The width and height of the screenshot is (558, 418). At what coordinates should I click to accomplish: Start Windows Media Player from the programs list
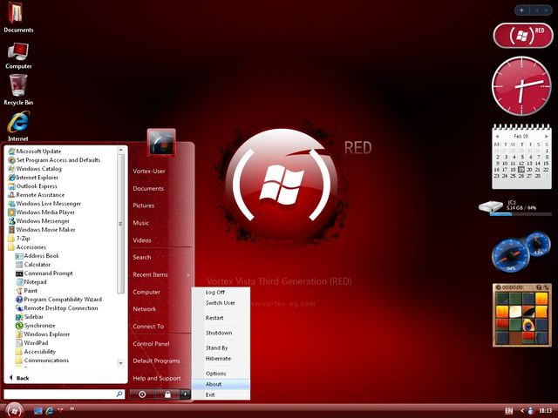tap(45, 212)
